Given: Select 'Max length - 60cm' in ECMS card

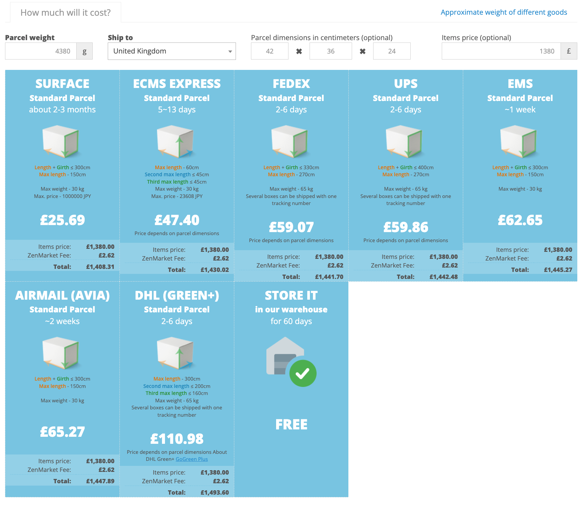Looking at the screenshot, I should click(177, 168).
